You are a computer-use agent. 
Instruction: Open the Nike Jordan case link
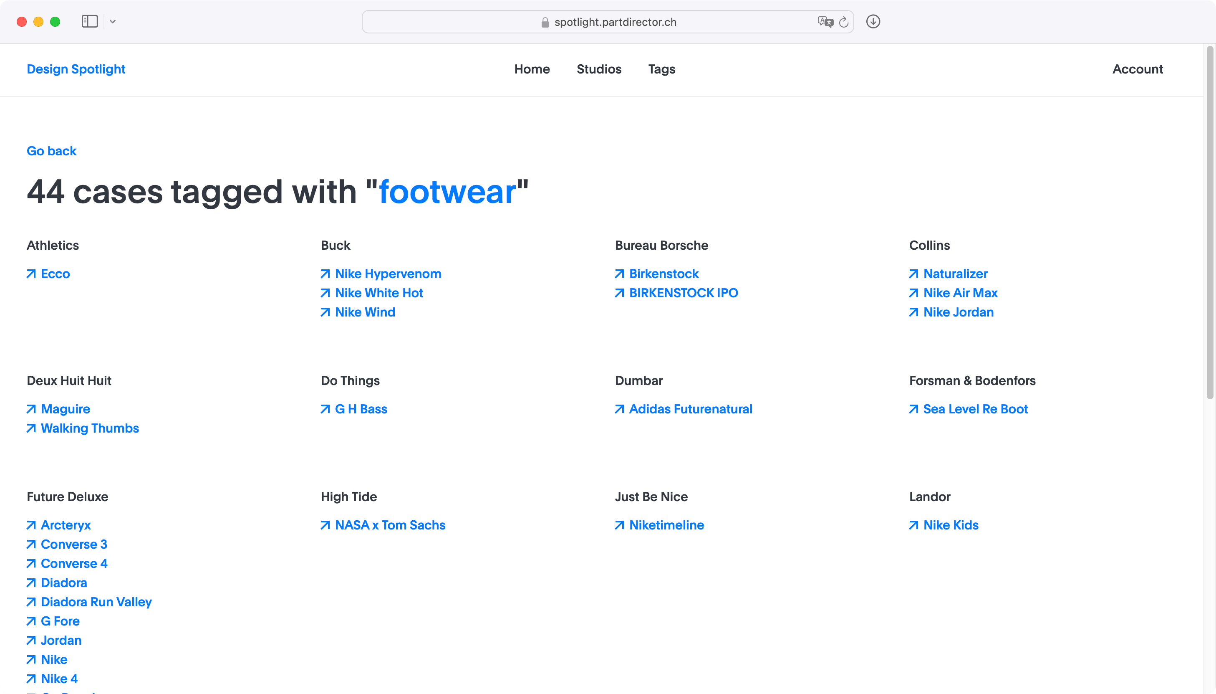pyautogui.click(x=959, y=312)
